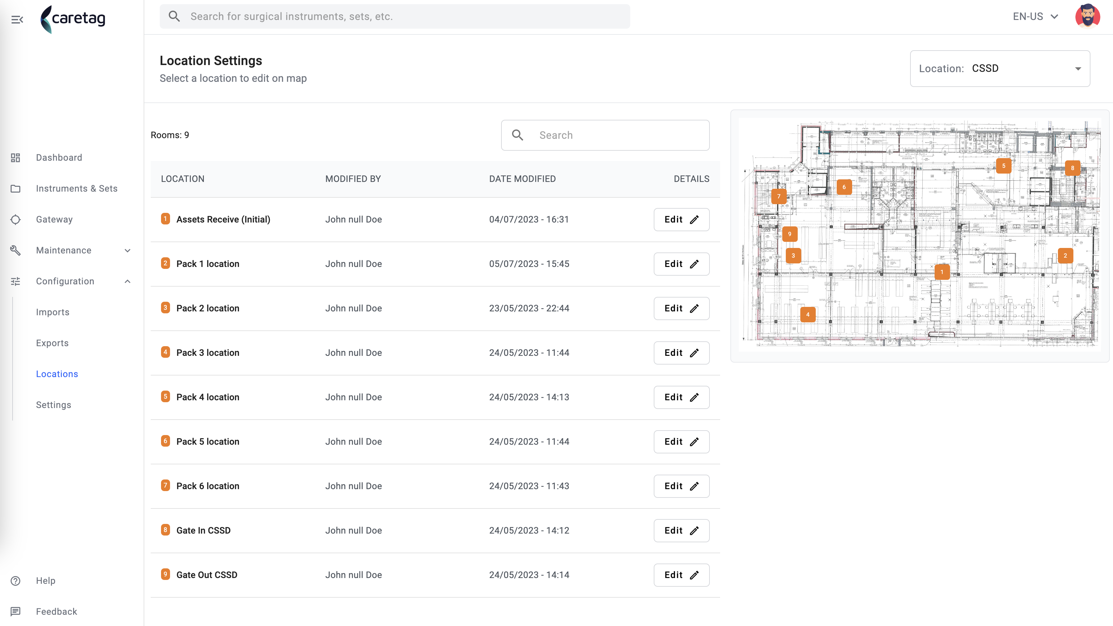Open Dashboard from the sidebar icon

click(x=15, y=158)
